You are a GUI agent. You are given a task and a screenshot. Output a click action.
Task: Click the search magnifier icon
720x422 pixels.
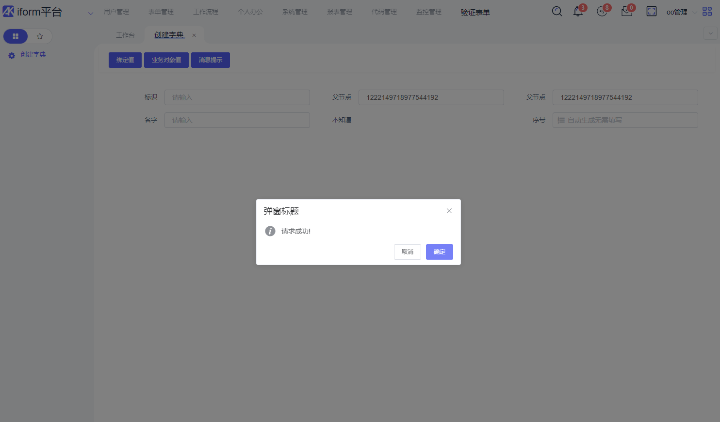point(557,12)
